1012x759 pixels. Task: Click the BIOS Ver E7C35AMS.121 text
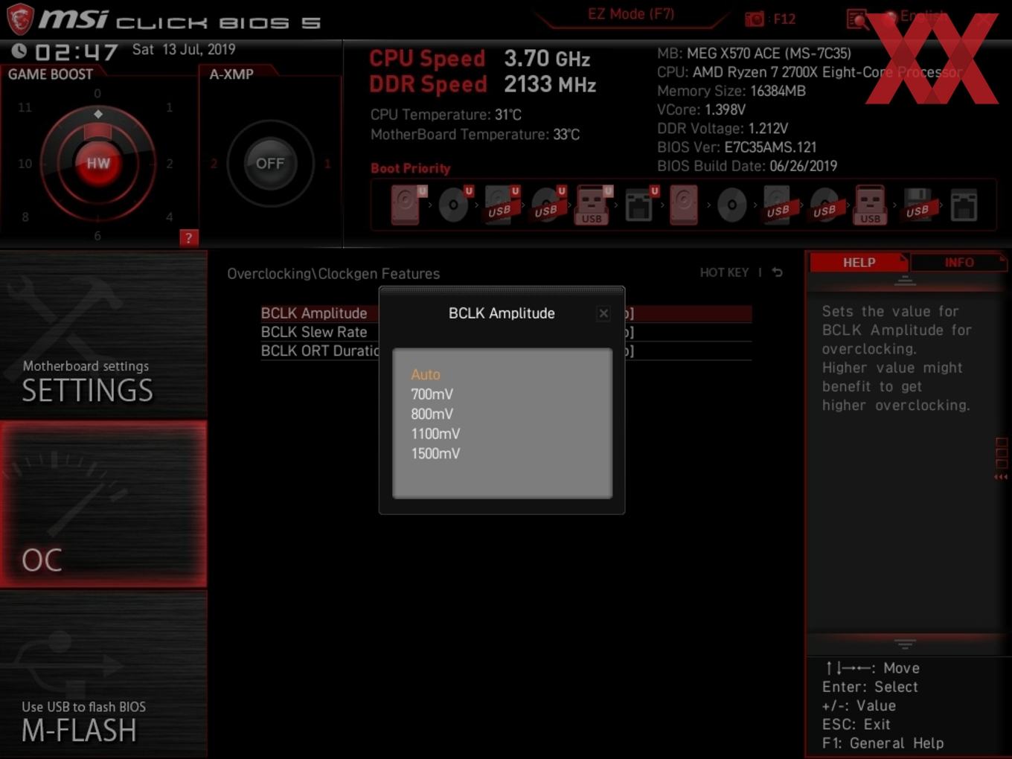pos(737,147)
